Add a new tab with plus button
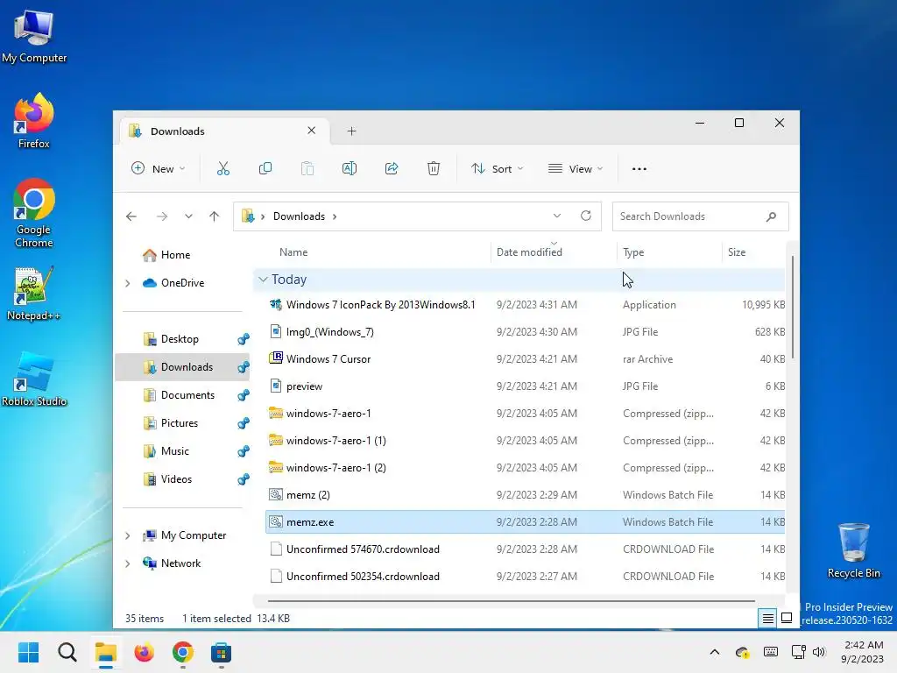Image resolution: width=897 pixels, height=673 pixels. 351,131
